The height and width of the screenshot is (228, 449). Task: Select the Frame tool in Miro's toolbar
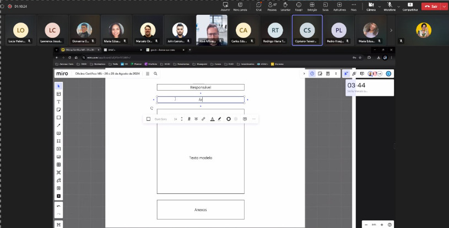click(59, 141)
